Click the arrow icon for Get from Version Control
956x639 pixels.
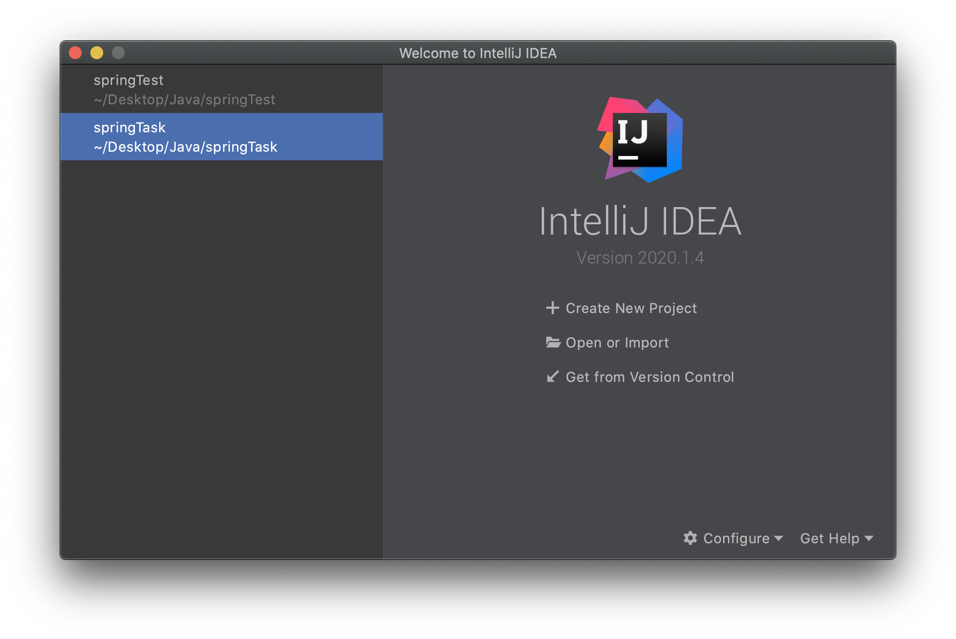click(x=553, y=377)
